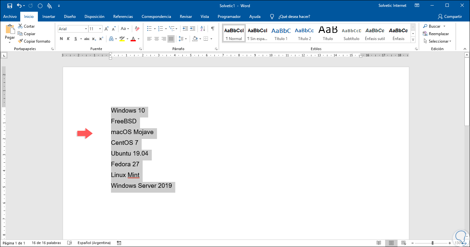Image resolution: width=470 pixels, height=247 pixels.
Task: Apply the red font color
Action: tap(133, 39)
